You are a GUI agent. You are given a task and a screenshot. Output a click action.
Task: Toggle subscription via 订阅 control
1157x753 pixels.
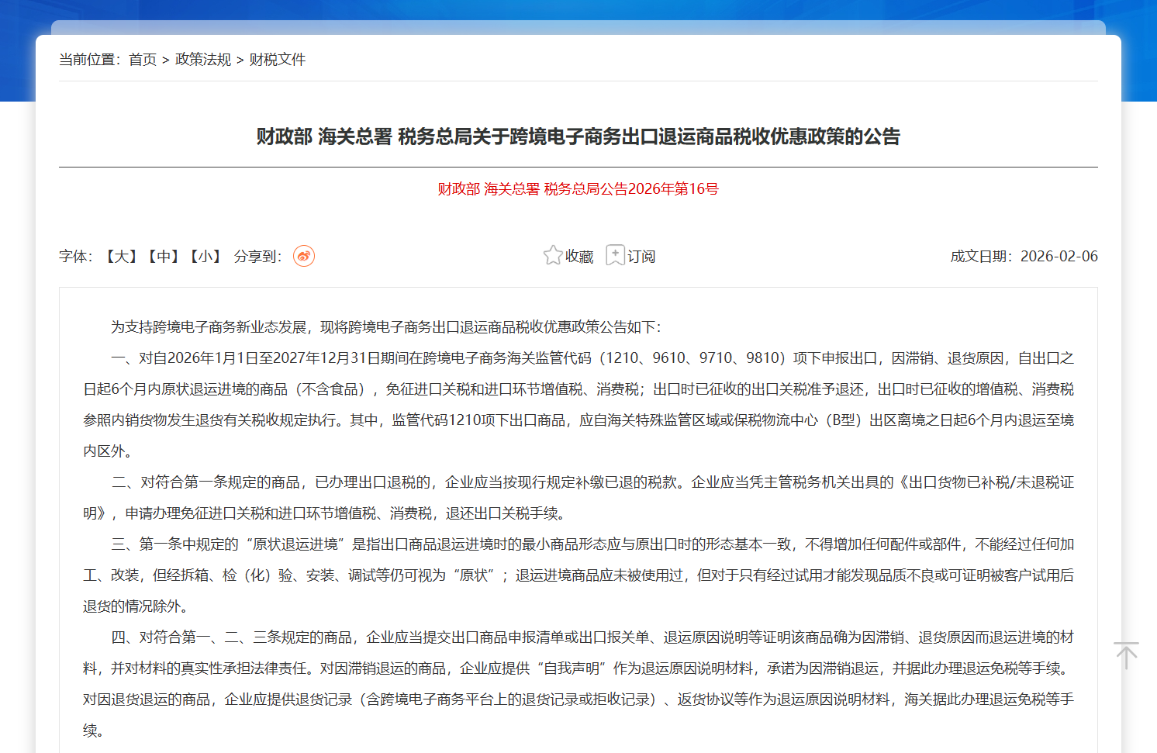643,256
